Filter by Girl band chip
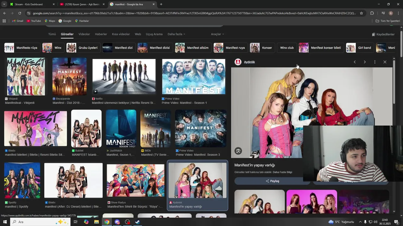The image size is (403, 226). [x=360, y=48]
